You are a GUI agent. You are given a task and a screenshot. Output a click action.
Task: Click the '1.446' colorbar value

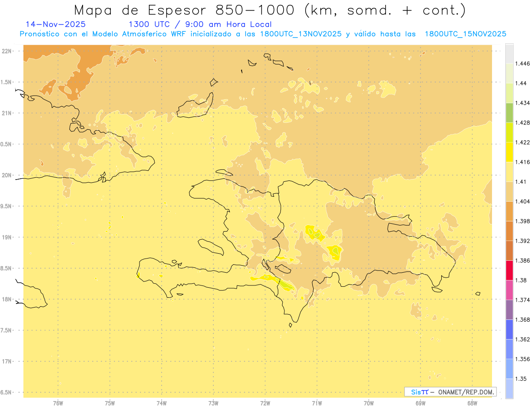[523, 64]
